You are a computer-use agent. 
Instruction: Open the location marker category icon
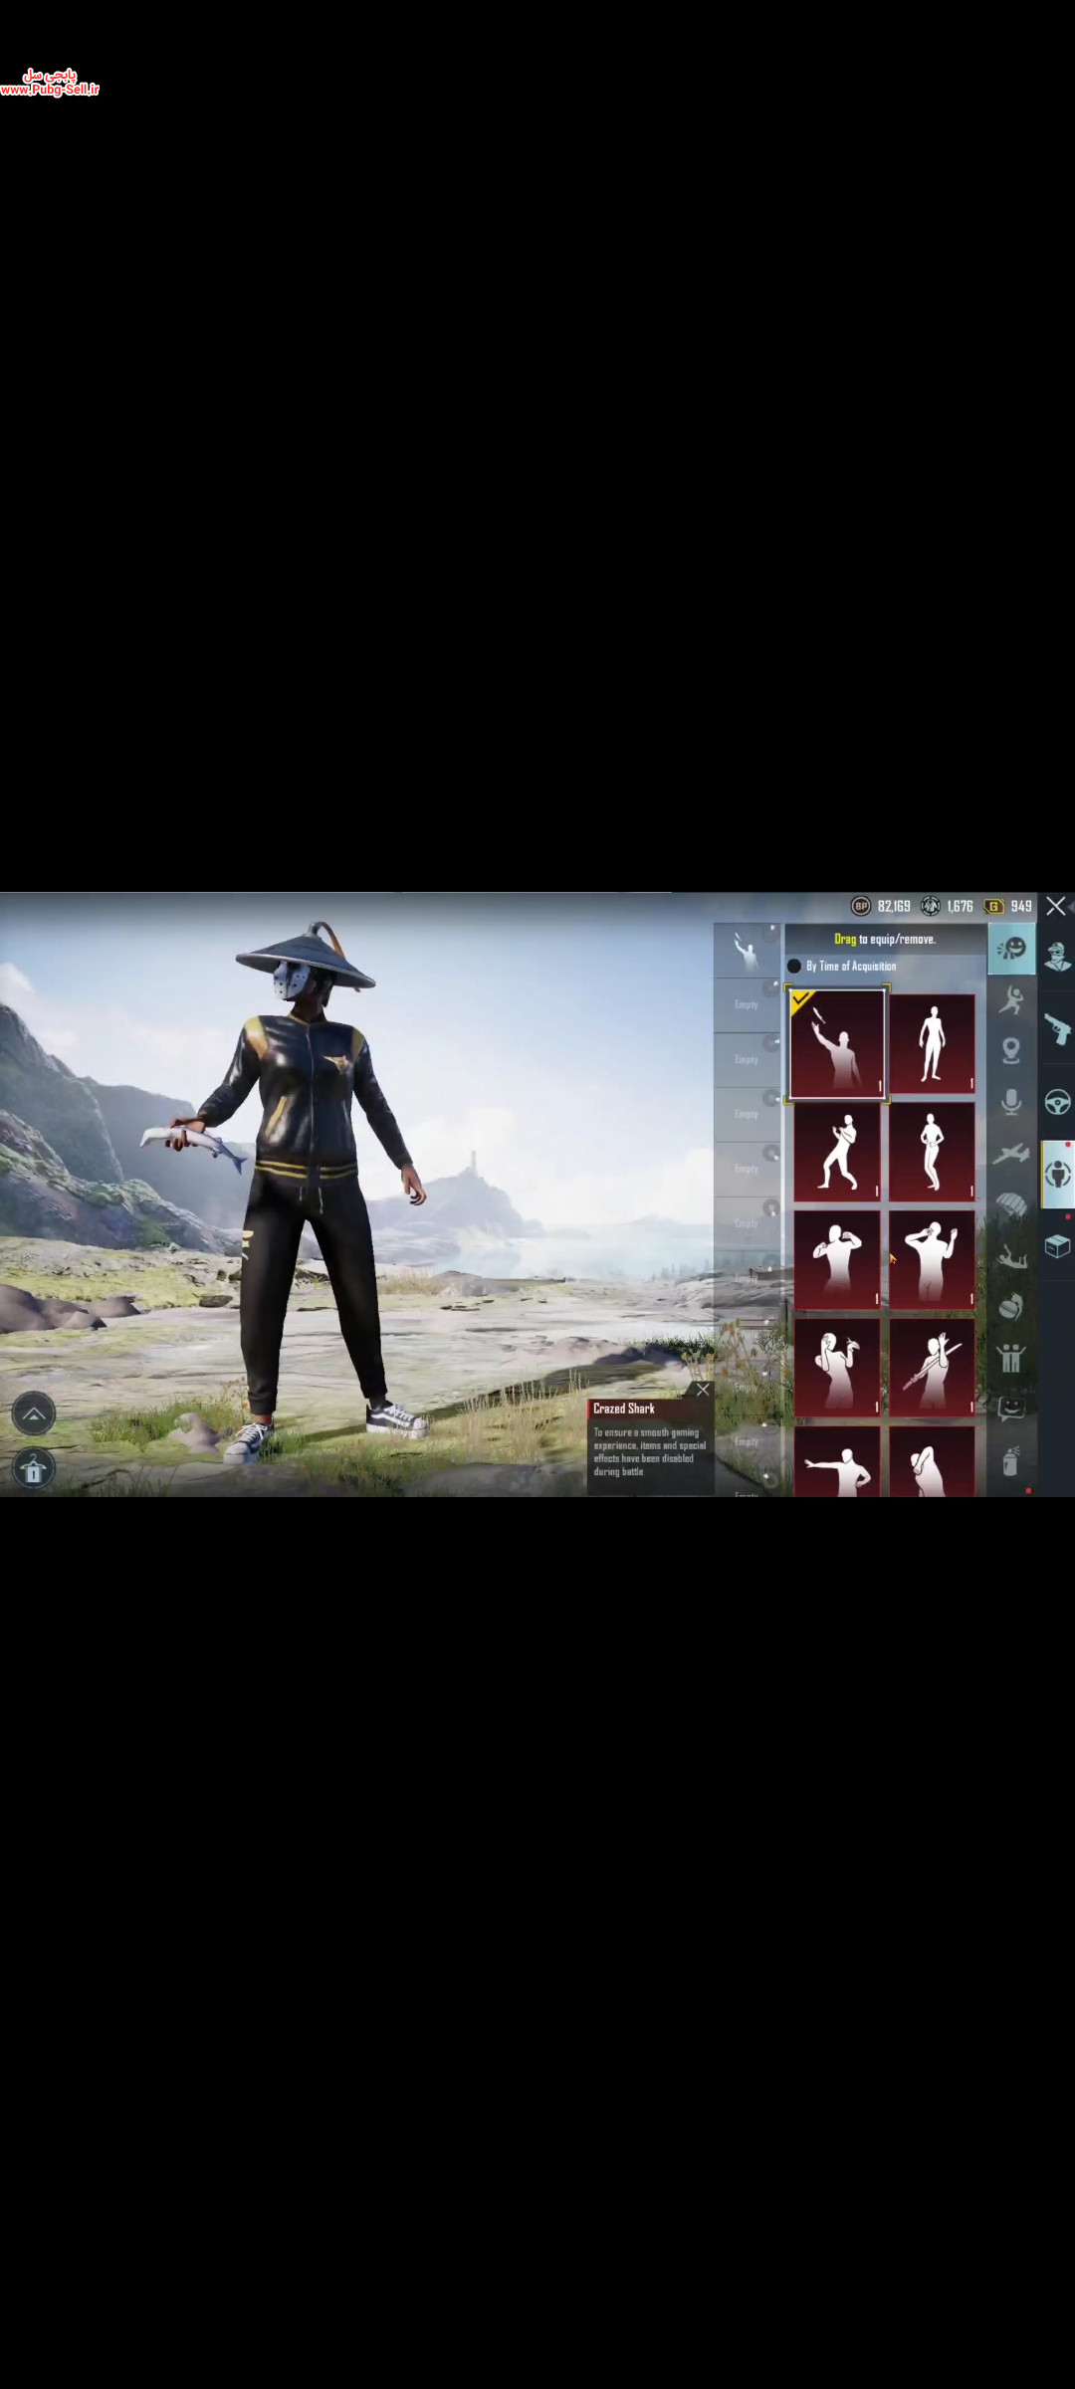point(1011,1050)
